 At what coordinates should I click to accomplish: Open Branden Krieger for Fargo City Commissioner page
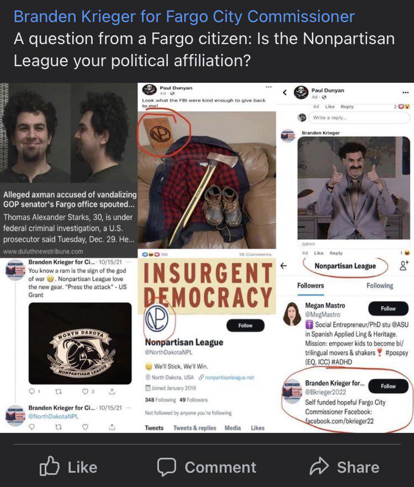pos(184,16)
